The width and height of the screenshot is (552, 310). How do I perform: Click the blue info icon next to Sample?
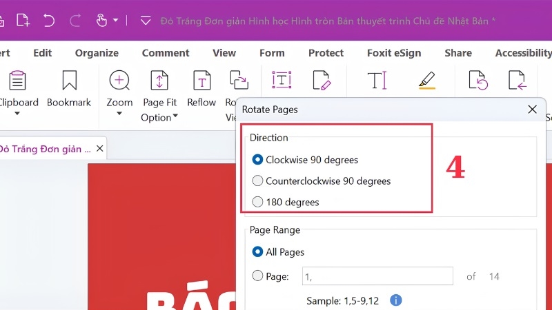tap(395, 300)
